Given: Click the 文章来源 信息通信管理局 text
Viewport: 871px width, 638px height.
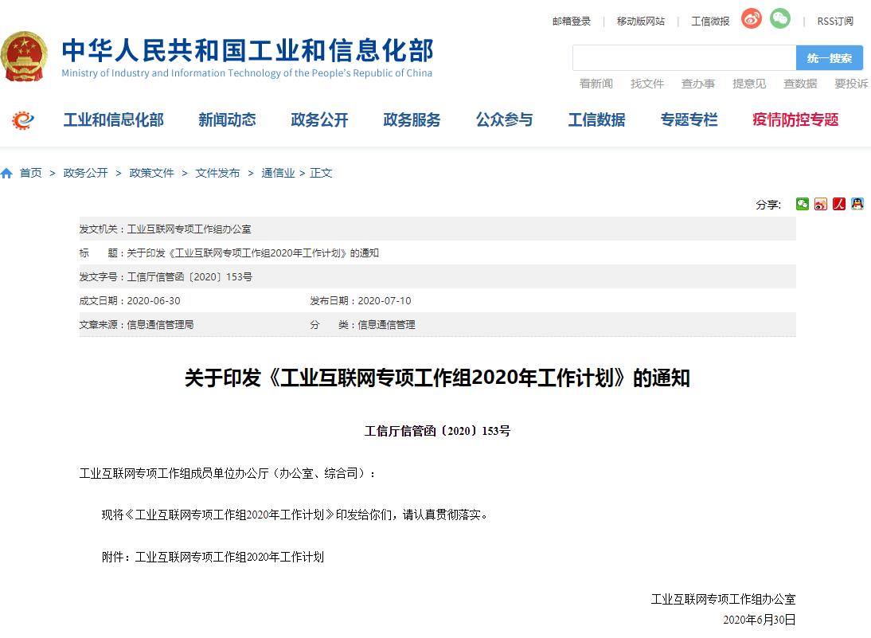Looking at the screenshot, I should coord(136,324).
